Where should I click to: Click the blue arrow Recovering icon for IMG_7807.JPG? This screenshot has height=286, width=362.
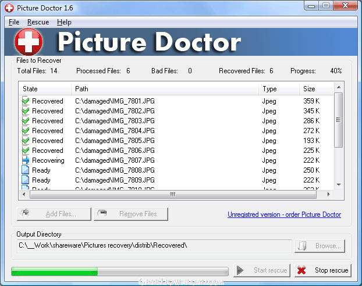[26, 160]
